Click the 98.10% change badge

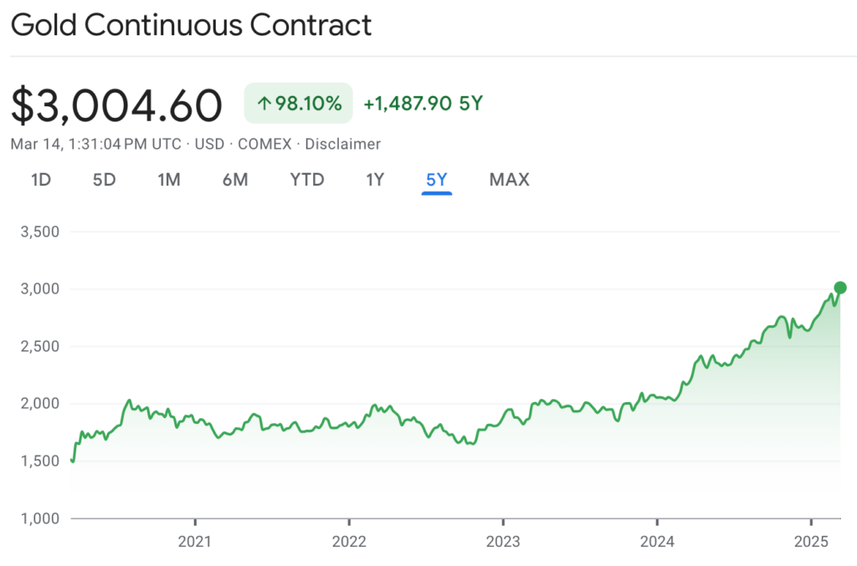tap(299, 103)
